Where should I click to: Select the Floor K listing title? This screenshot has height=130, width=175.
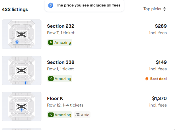click(55, 98)
